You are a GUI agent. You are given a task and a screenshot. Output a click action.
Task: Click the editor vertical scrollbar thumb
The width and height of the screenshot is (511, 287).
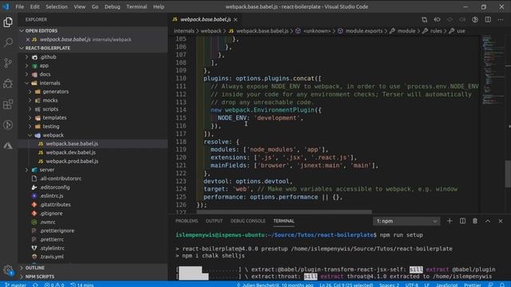508,174
